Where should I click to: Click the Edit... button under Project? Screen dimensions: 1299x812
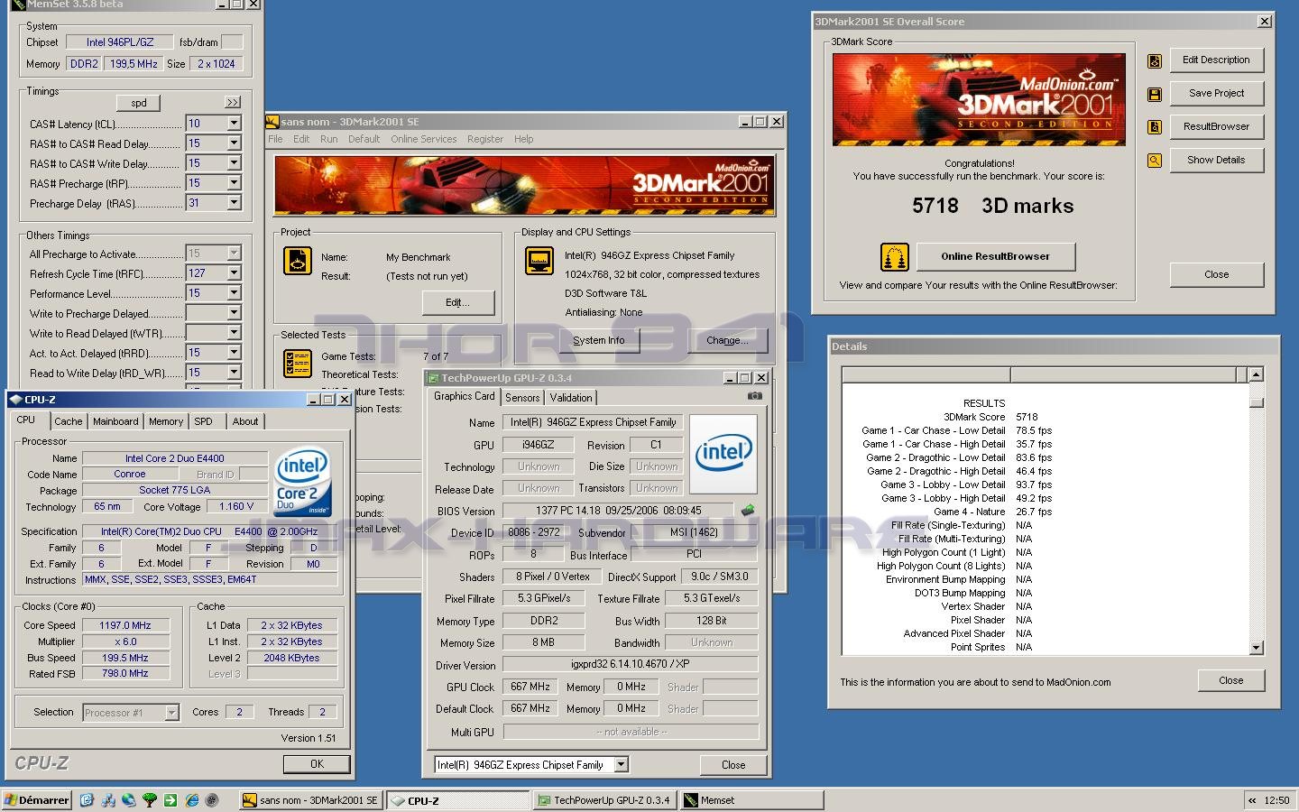457,303
